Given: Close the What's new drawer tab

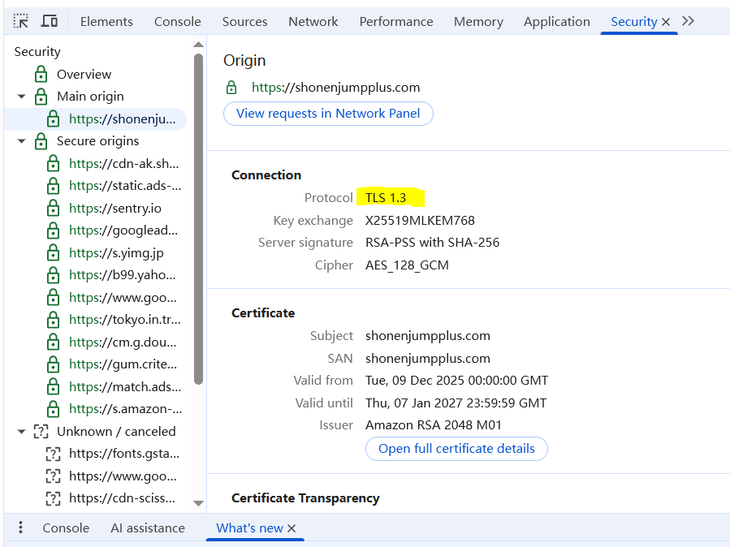Looking at the screenshot, I should click(292, 528).
